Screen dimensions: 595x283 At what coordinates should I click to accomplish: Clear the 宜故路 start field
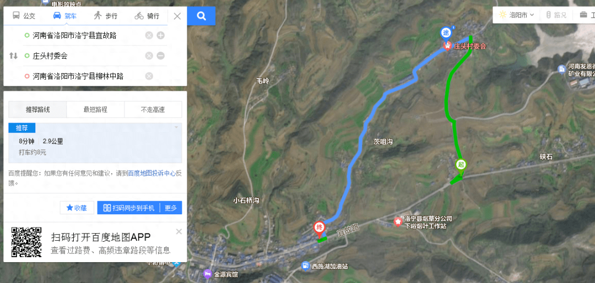pyautogui.click(x=149, y=36)
